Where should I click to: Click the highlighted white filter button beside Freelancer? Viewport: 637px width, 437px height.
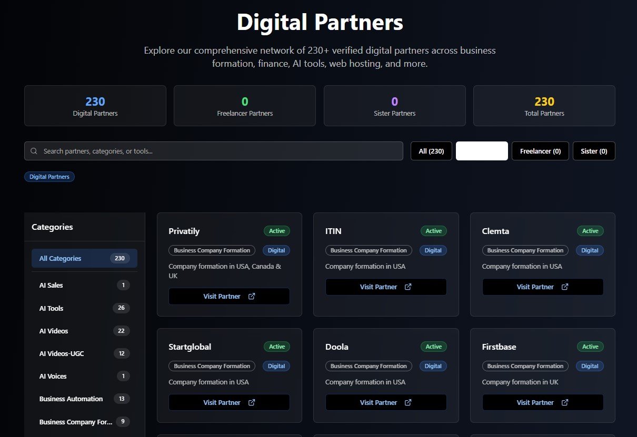482,151
